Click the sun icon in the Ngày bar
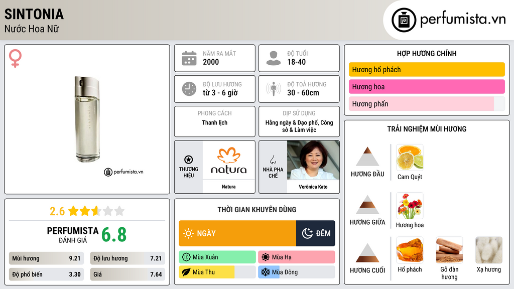 click(x=188, y=233)
